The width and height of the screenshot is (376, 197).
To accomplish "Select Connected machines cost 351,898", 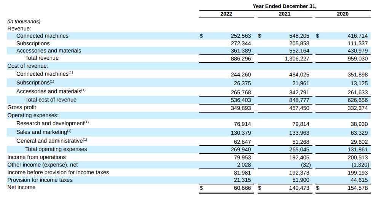I will 357,75.
